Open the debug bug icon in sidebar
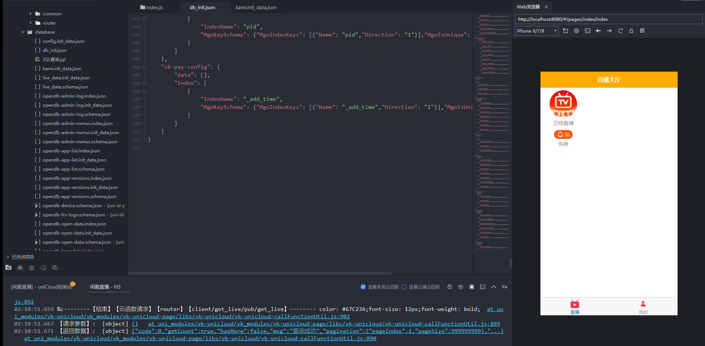Viewport: 705px width, 346px height. coord(32,268)
